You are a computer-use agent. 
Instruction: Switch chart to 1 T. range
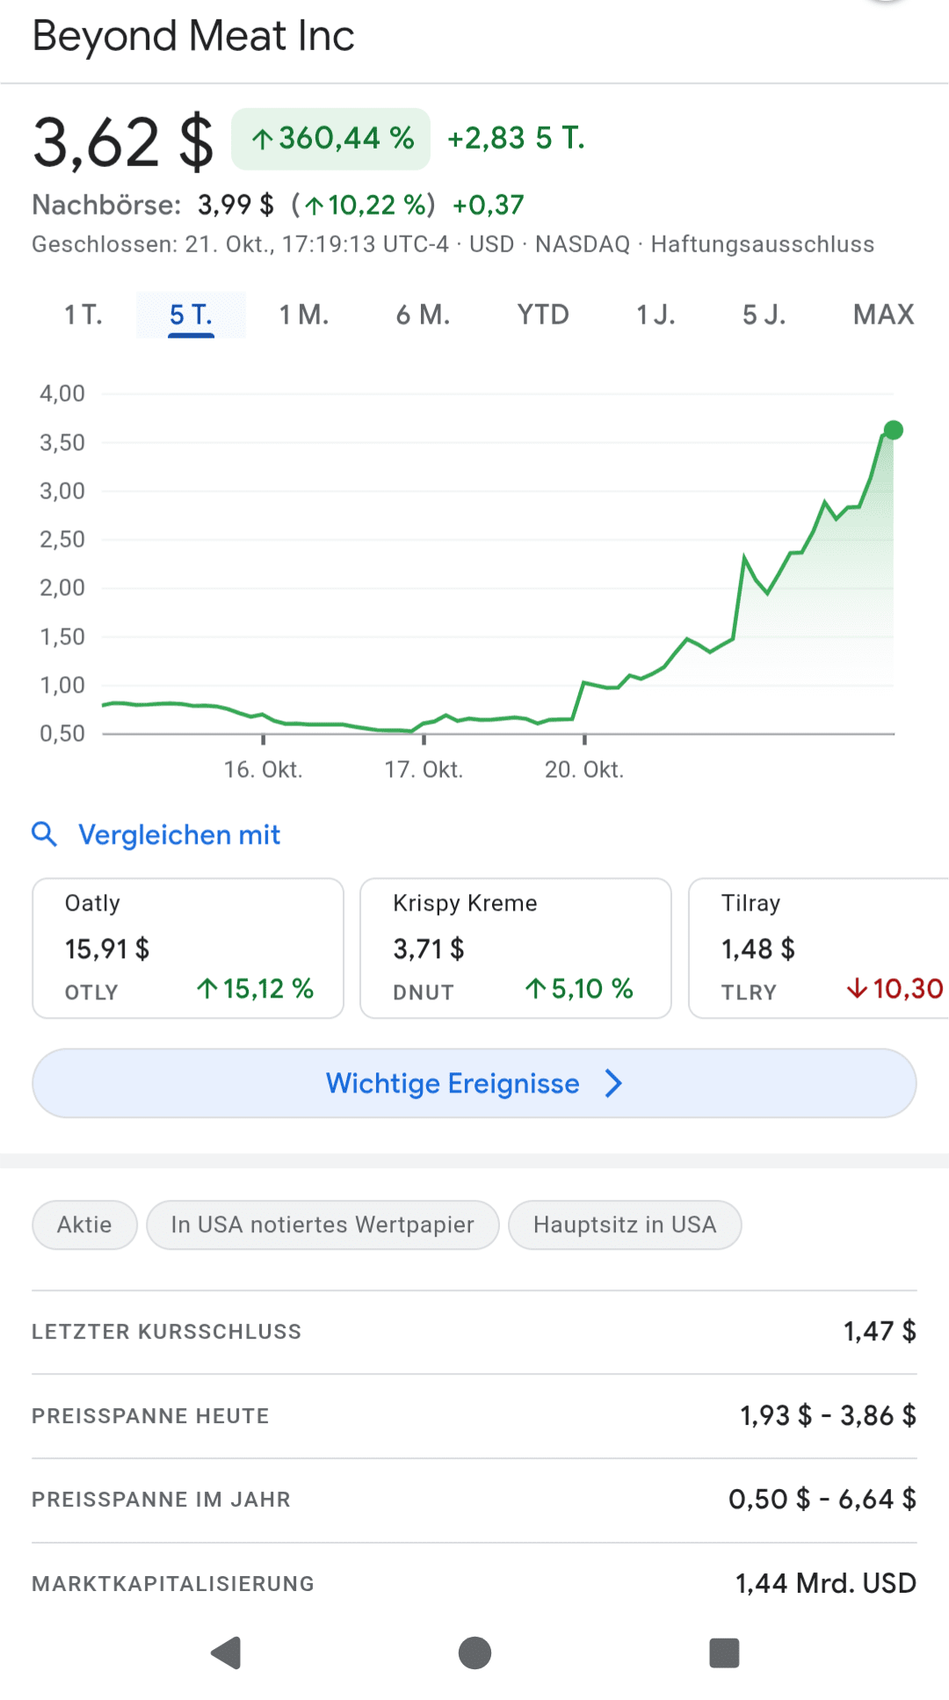tap(83, 315)
